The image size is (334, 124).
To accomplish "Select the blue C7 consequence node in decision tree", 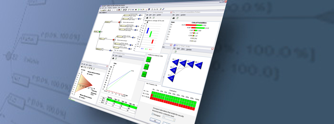I will (x=129, y=49).
